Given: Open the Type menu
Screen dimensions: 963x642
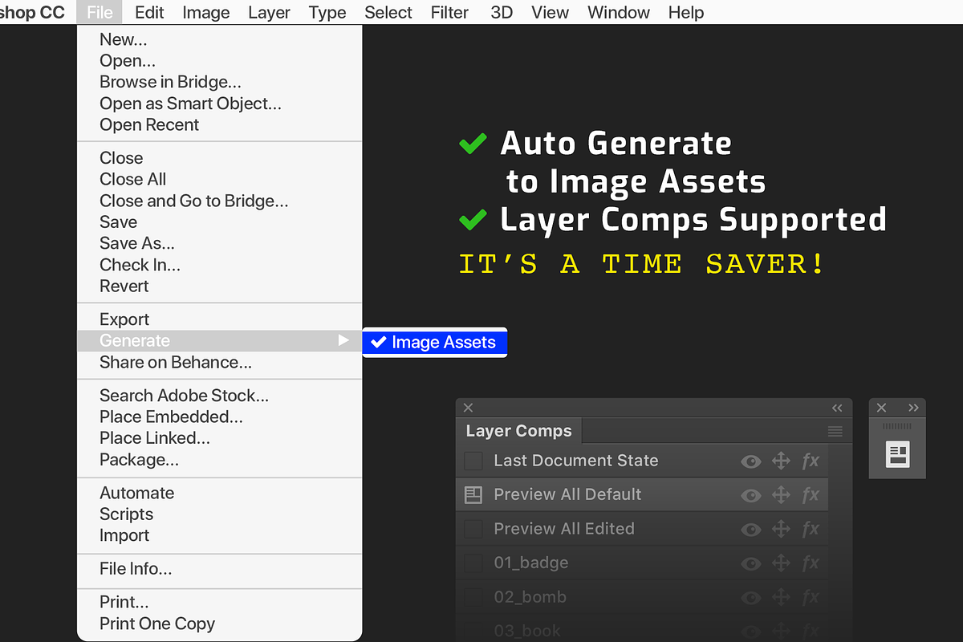Looking at the screenshot, I should coord(327,12).
